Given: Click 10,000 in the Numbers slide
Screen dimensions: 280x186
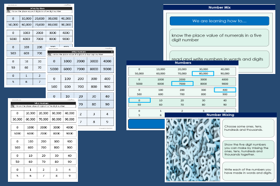Looking at the screenshot, I should [161, 69].
